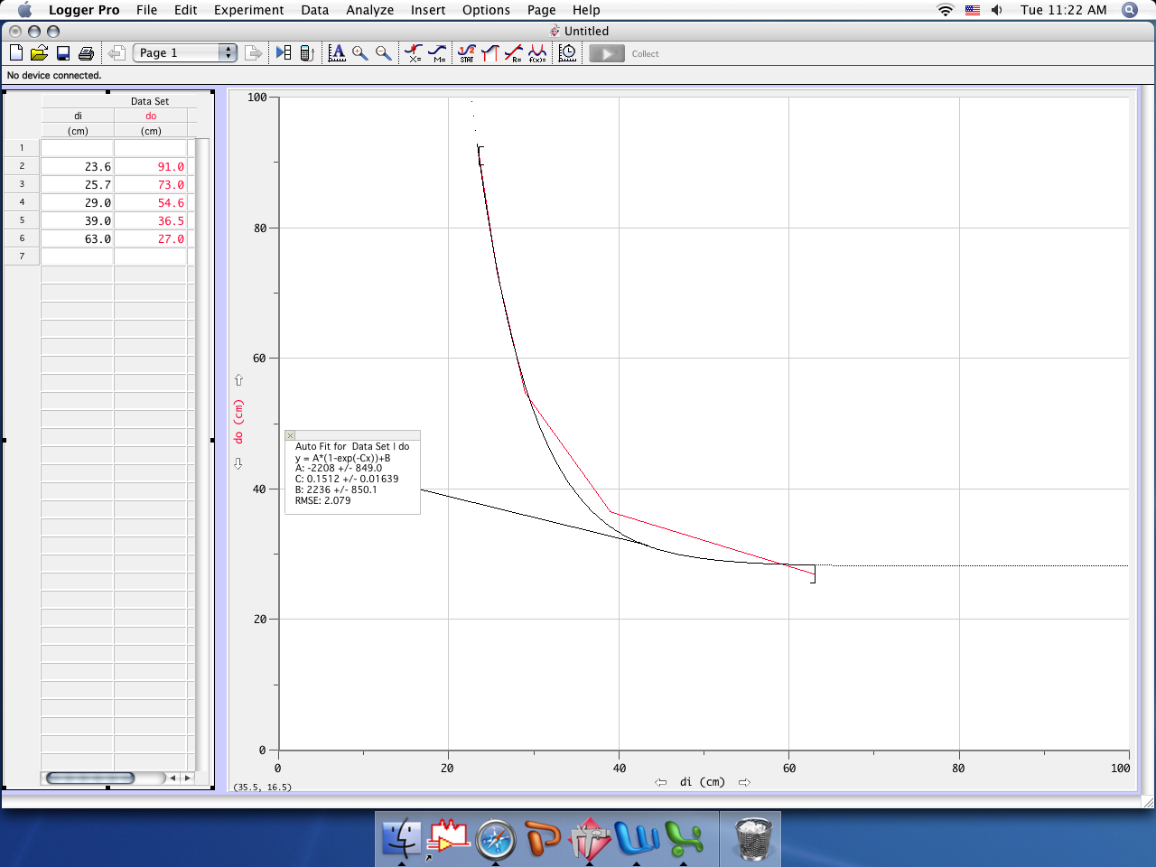Go to the next page arrow
The width and height of the screenshot is (1156, 867).
[x=254, y=53]
